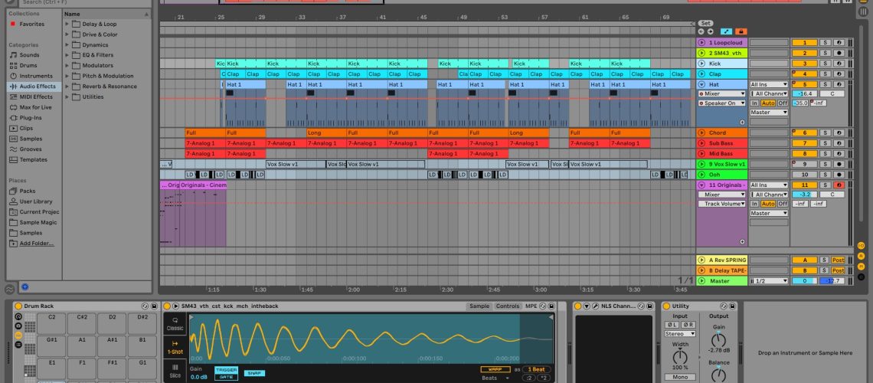Save the Utility device preset
Screen dimensions: 873x383
732,306
